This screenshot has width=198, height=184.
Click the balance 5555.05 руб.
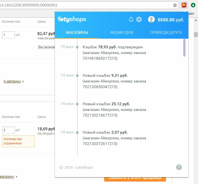click(171, 20)
